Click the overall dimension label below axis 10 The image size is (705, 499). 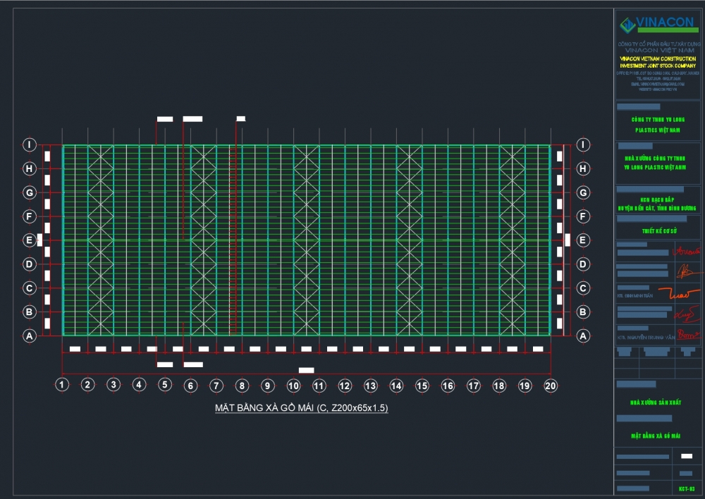point(306,370)
